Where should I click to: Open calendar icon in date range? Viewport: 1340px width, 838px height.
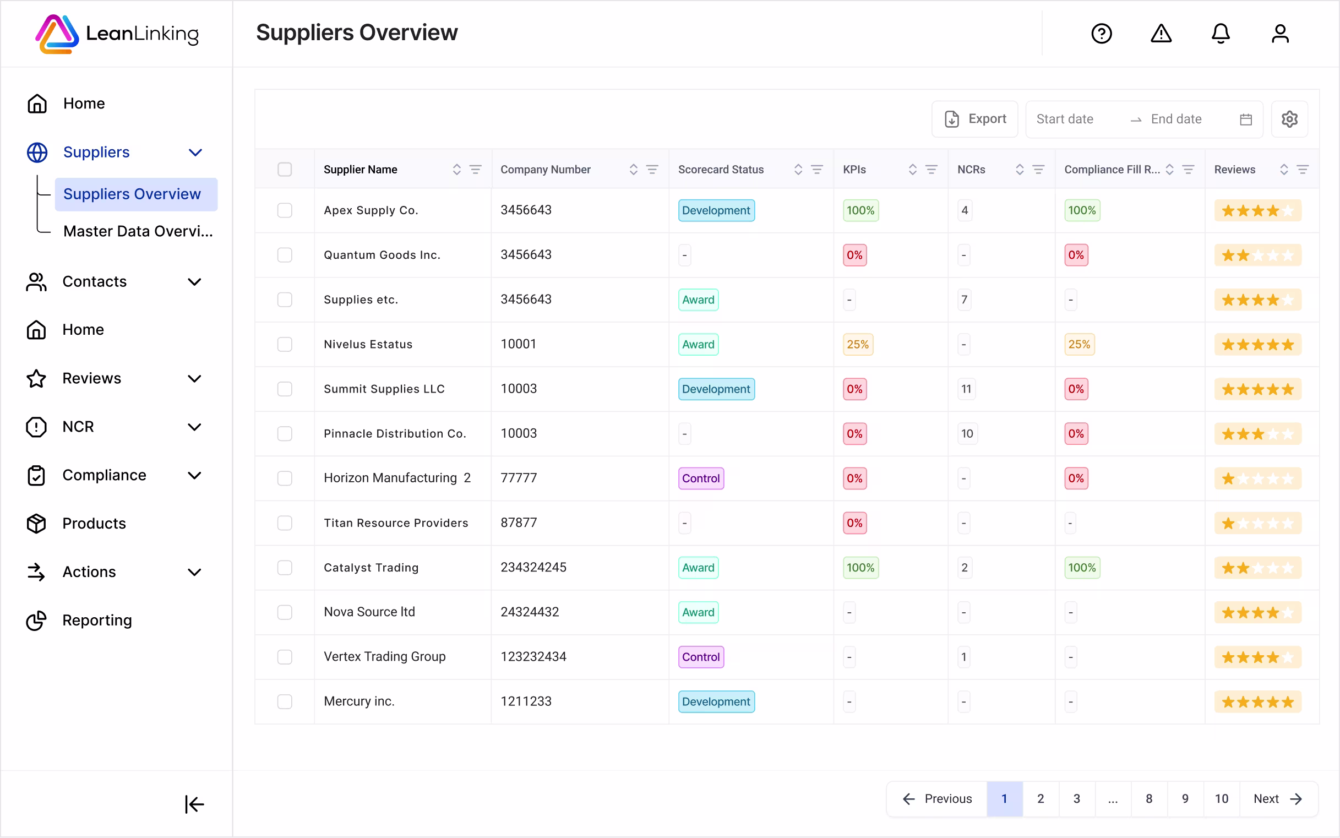pyautogui.click(x=1245, y=119)
